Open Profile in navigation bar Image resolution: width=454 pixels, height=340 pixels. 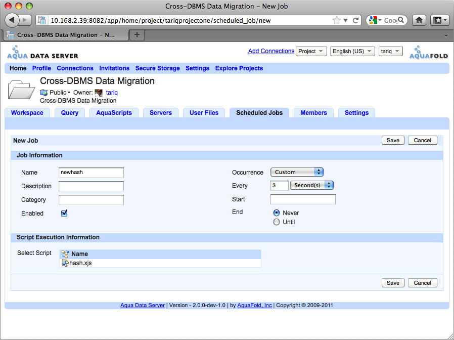(x=41, y=68)
